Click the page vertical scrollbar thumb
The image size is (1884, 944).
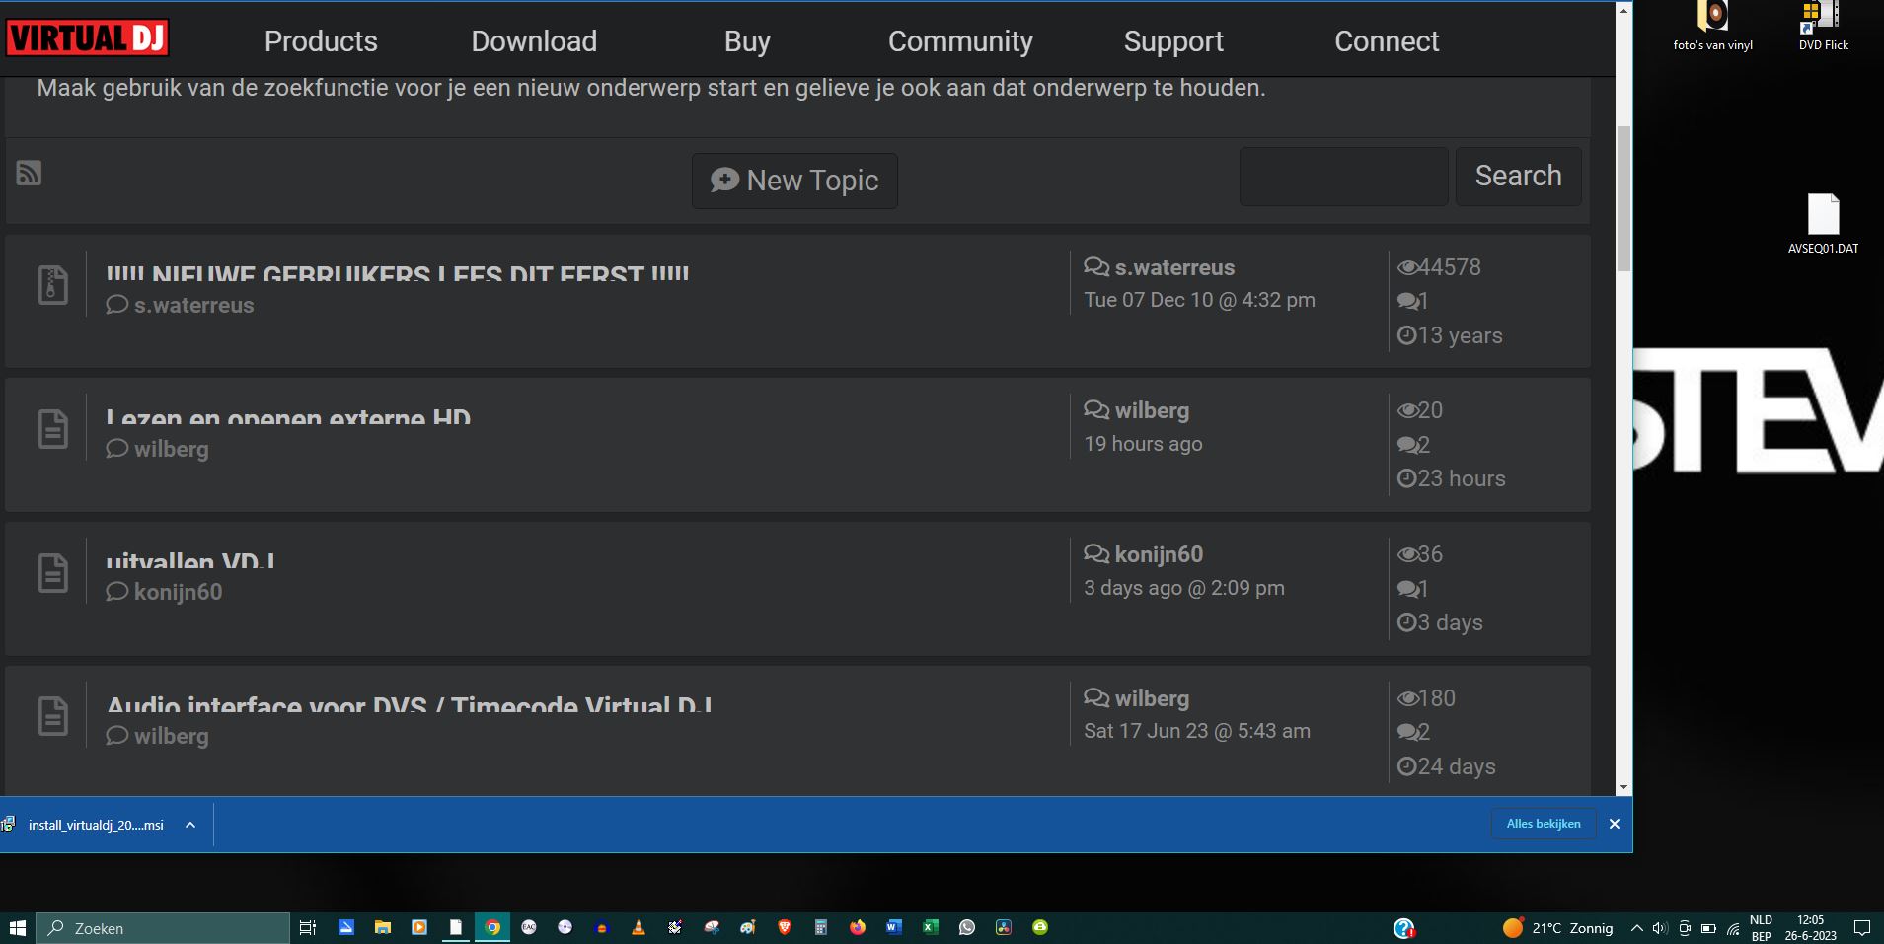point(1623,199)
